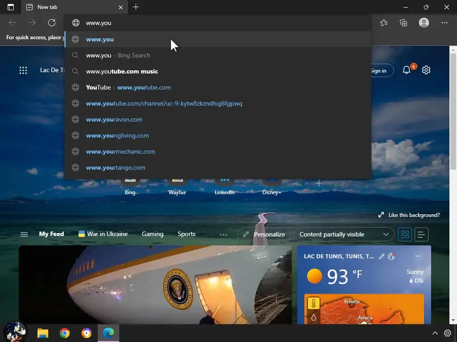Open the Disney+ quick link
The width and height of the screenshot is (457, 342).
pos(272,187)
